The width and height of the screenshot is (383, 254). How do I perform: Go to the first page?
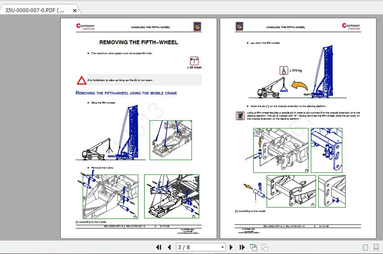click(158, 247)
